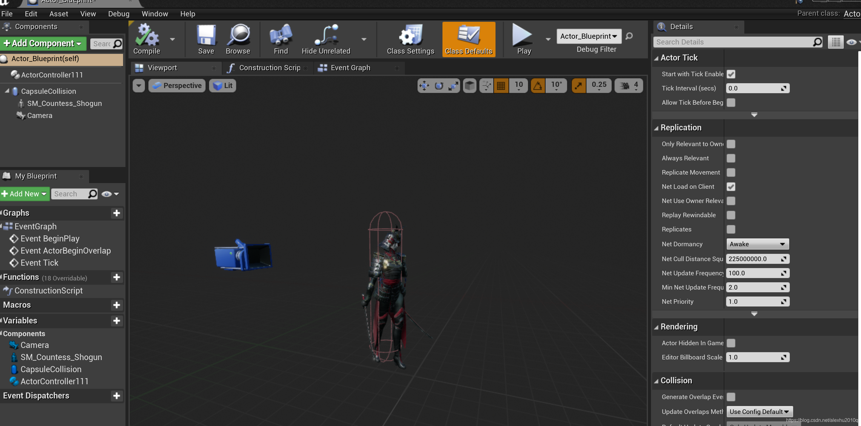Collapse the Actor Tick section
The width and height of the screenshot is (861, 426).
pyautogui.click(x=656, y=58)
